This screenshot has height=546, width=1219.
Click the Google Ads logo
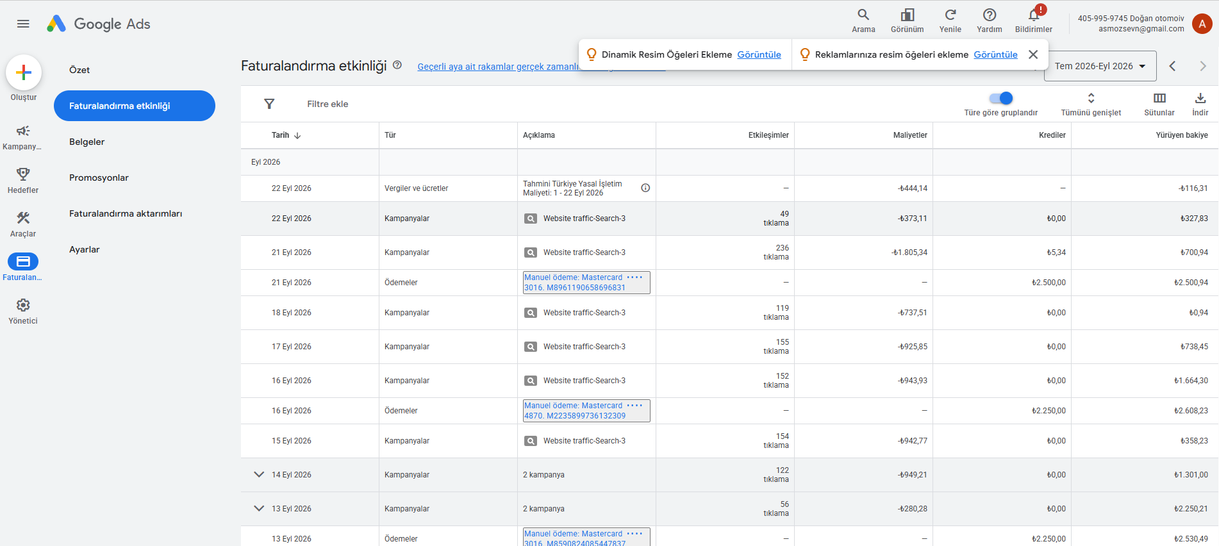(99, 24)
